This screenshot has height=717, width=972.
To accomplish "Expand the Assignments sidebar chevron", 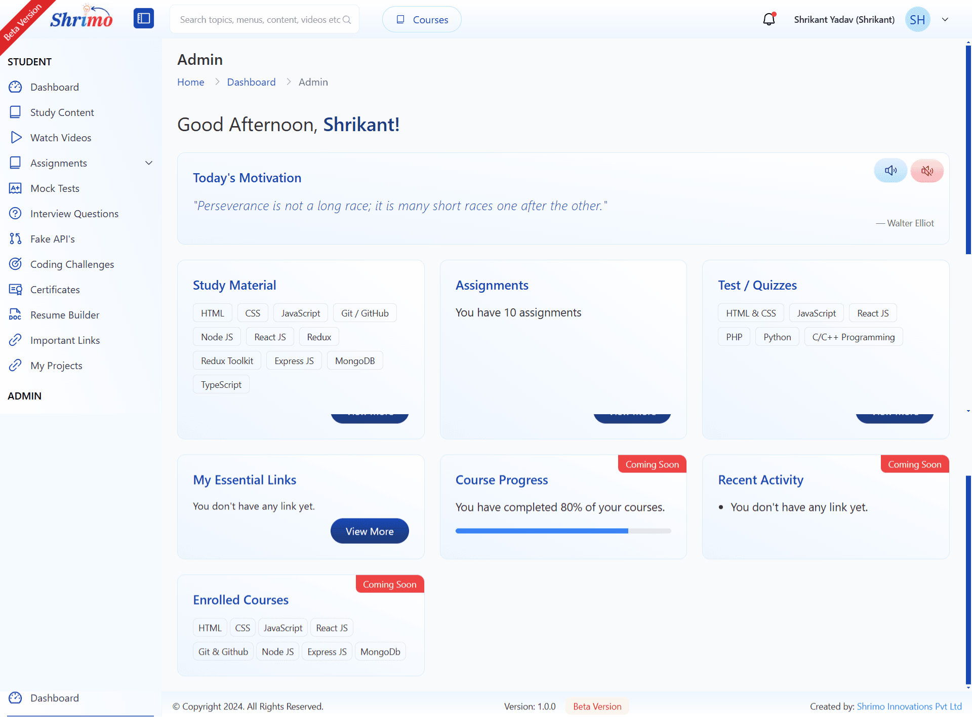I will tap(148, 163).
